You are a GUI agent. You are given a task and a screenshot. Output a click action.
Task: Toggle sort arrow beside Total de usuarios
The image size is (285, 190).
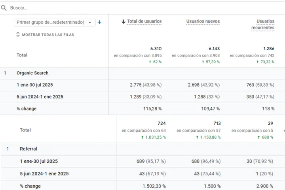[x=123, y=22]
